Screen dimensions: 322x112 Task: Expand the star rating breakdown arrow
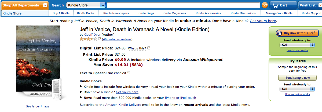pos(100,39)
